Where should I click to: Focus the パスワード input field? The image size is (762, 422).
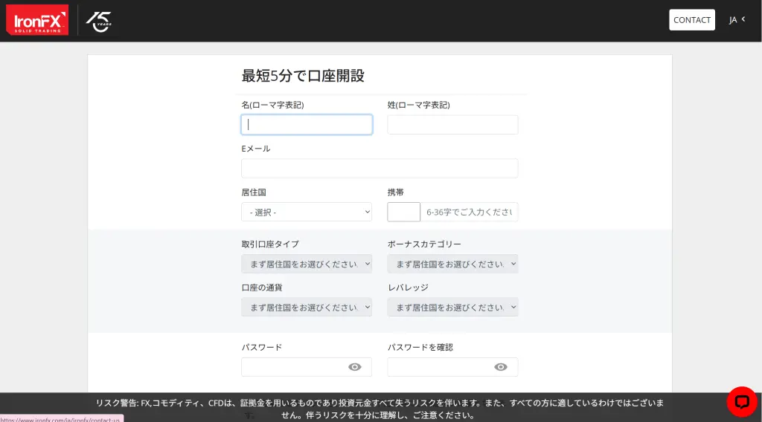click(x=294, y=367)
